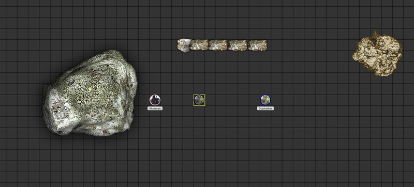Select the large lichen-covered boulder
414x187 pixels.
[x=90, y=93]
